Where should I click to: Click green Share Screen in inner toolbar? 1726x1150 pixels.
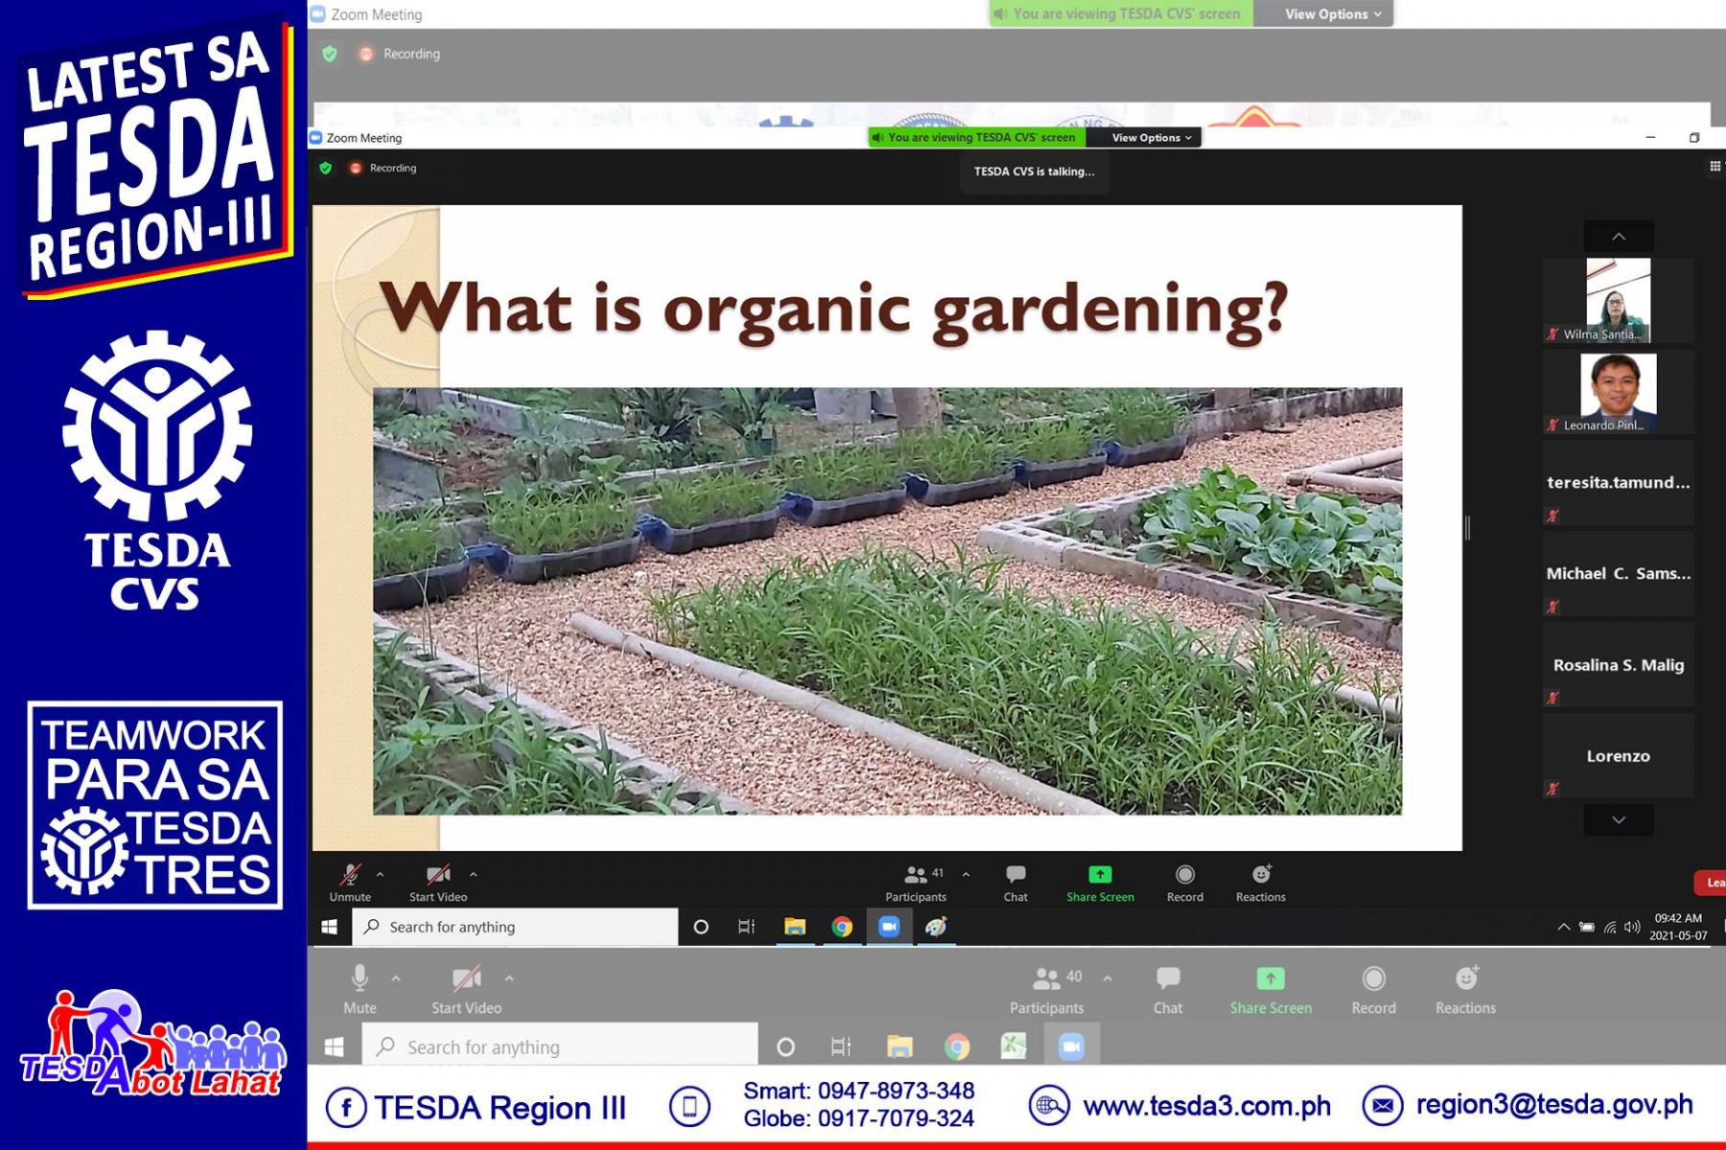[1100, 883]
